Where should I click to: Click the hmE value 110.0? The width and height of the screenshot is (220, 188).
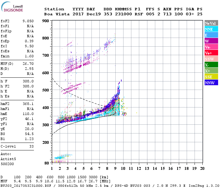pos(28,114)
